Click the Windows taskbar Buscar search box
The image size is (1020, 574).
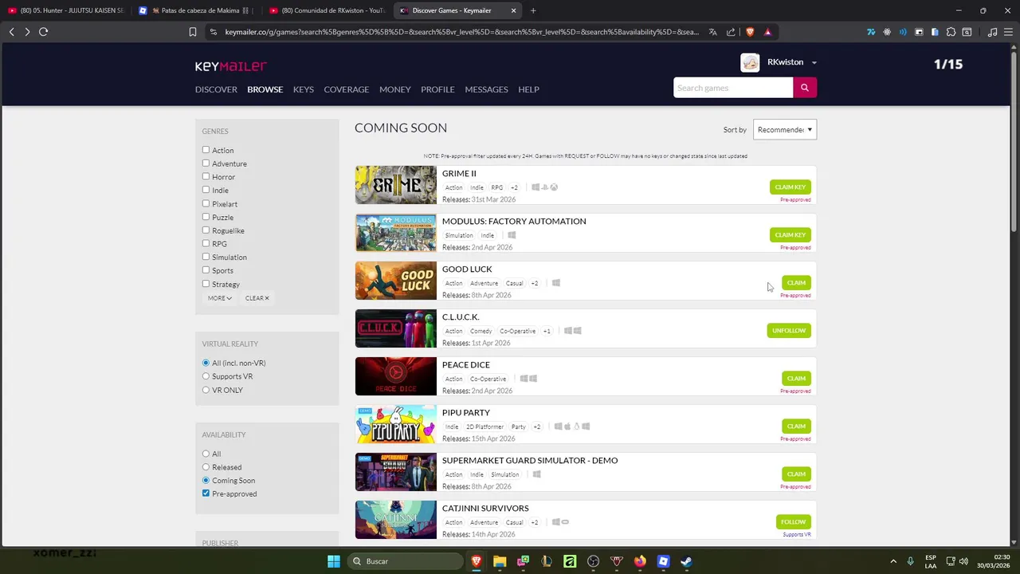coord(406,561)
